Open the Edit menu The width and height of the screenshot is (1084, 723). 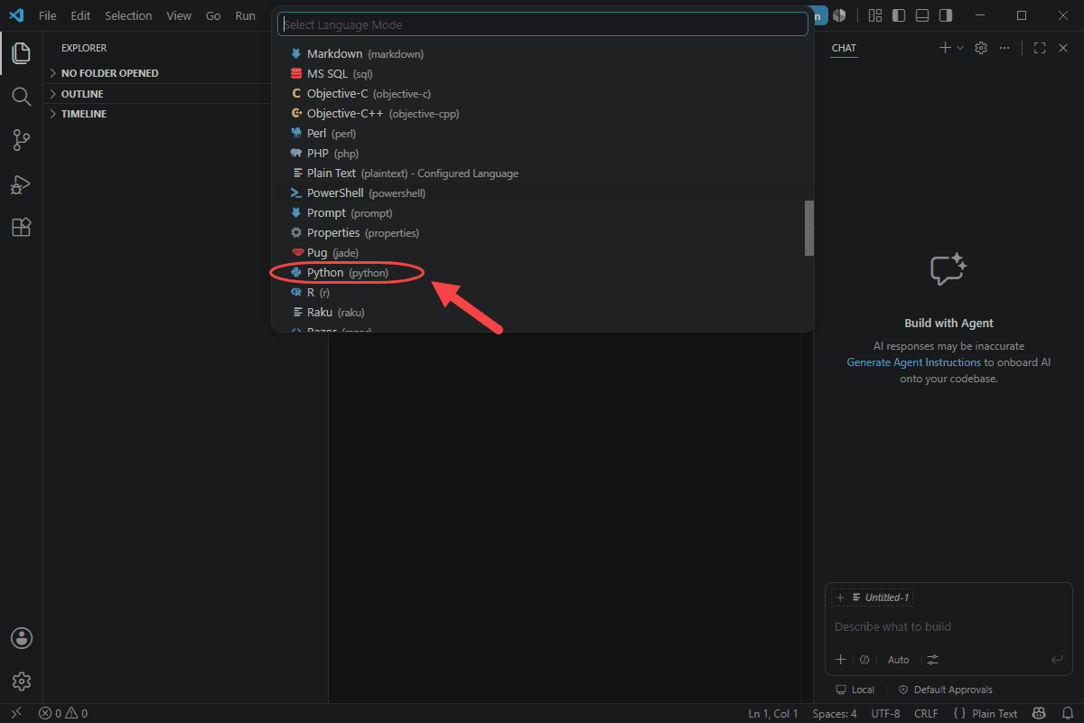pyautogui.click(x=80, y=15)
